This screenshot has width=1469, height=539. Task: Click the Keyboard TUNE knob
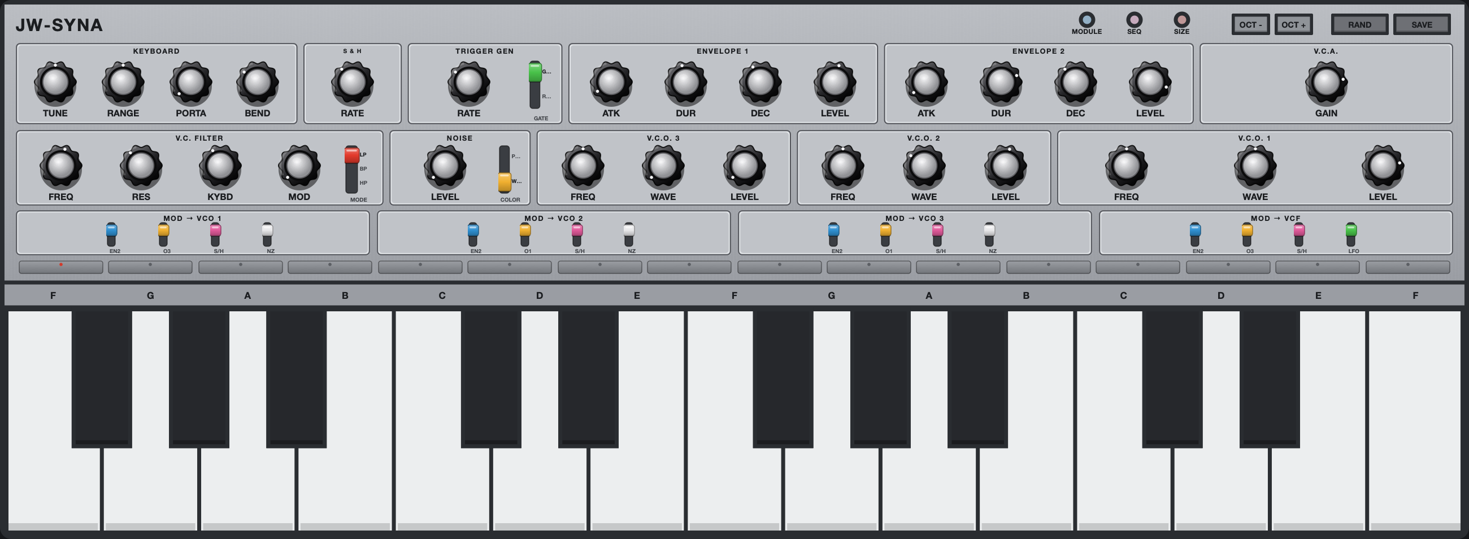(55, 82)
